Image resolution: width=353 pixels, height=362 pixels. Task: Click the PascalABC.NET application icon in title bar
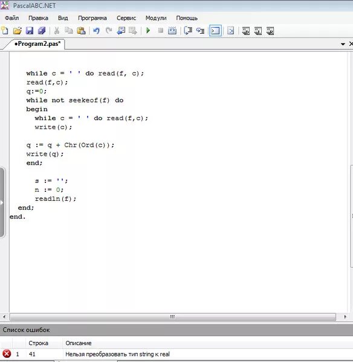4,5
